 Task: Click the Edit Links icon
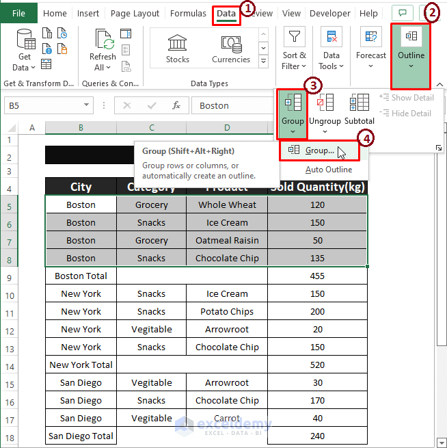[126, 66]
